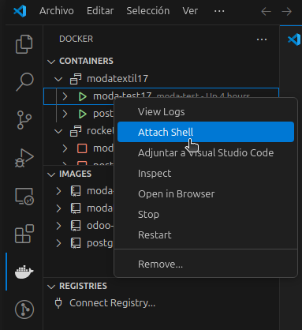Click the stopped square icon for mod container
Image resolution: width=302 pixels, height=330 pixels.
[x=82, y=148]
